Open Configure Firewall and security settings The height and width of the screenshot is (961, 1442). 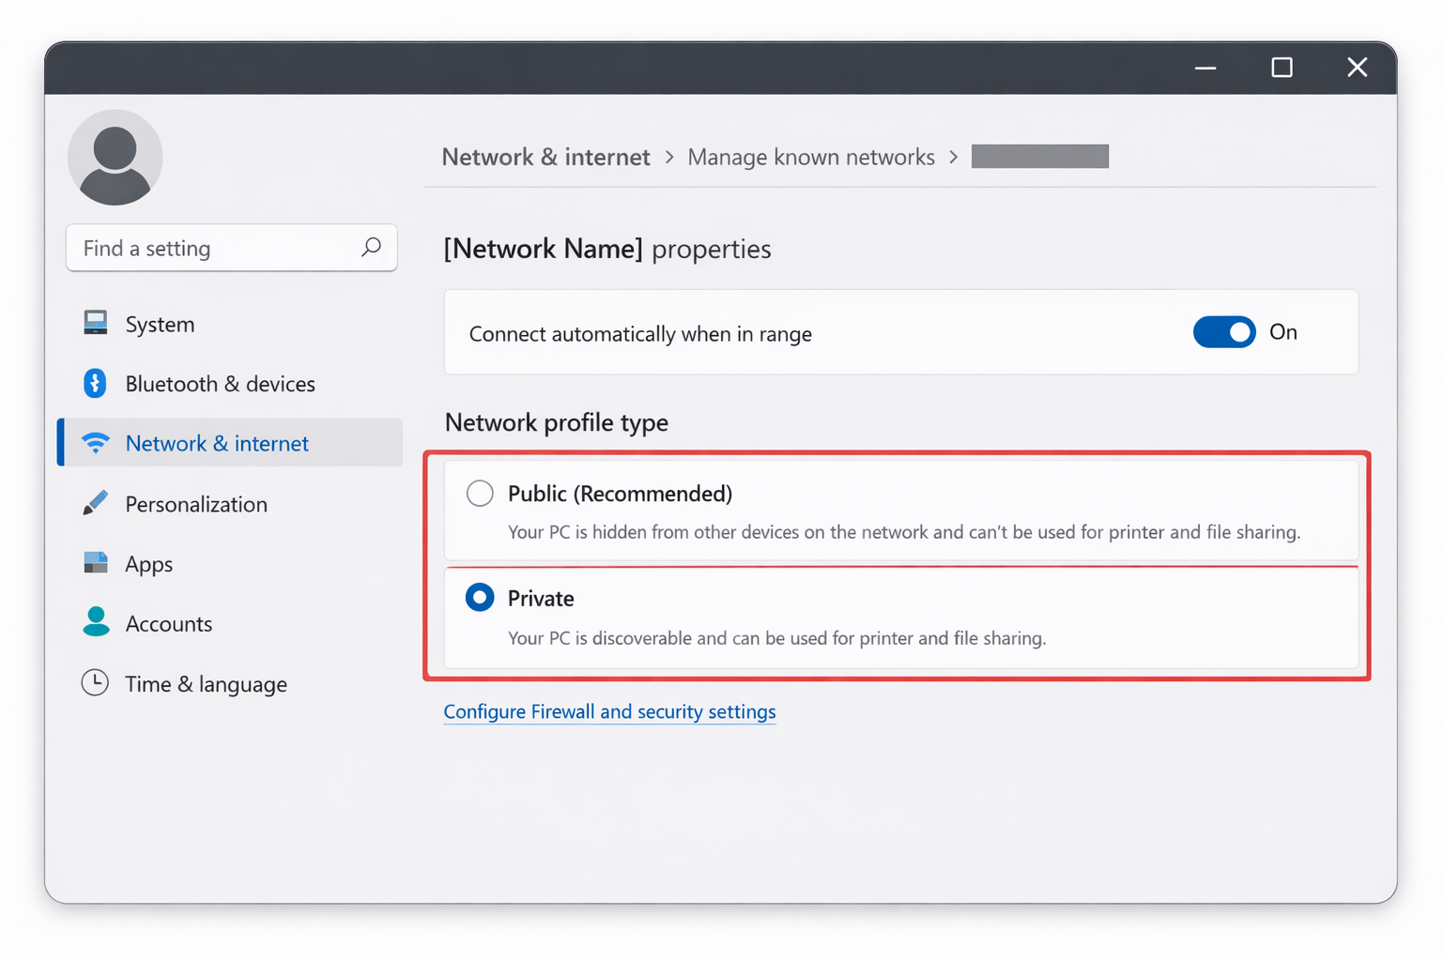[609, 711]
